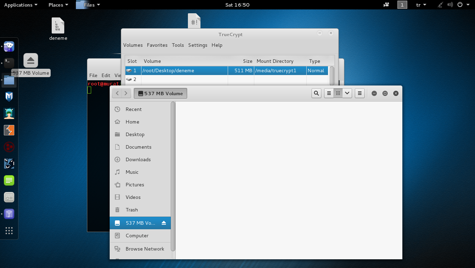Switch Files to list view
Image resolution: width=475 pixels, height=268 pixels.
pos(329,93)
